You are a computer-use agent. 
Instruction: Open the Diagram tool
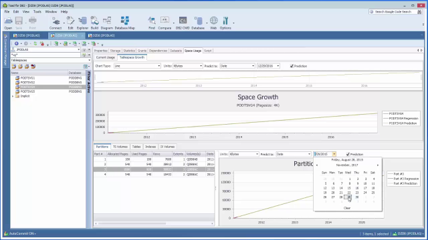[x=107, y=23]
